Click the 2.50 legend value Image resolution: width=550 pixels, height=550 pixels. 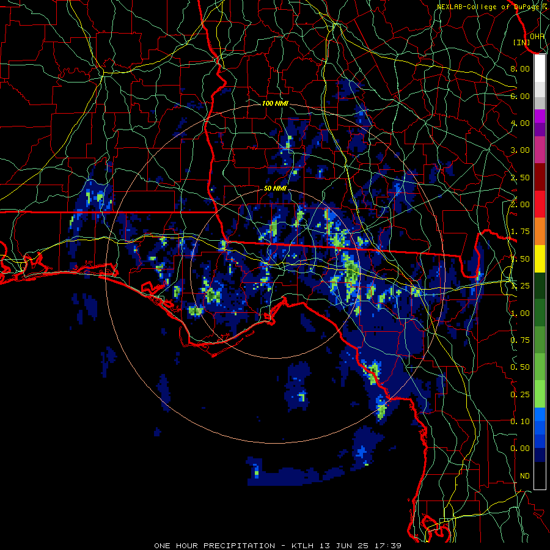click(x=520, y=177)
